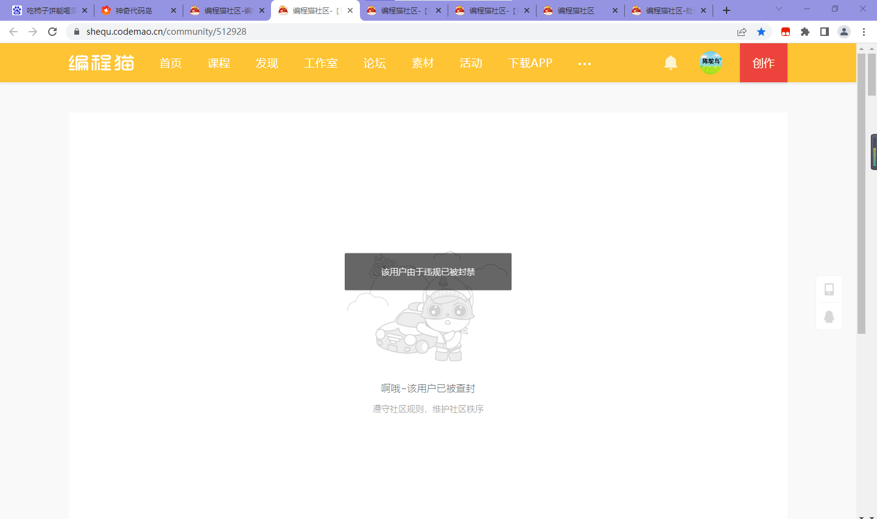The height and width of the screenshot is (519, 877).
Task: Close the 神奇代码岛 tab
Action: pos(174,10)
